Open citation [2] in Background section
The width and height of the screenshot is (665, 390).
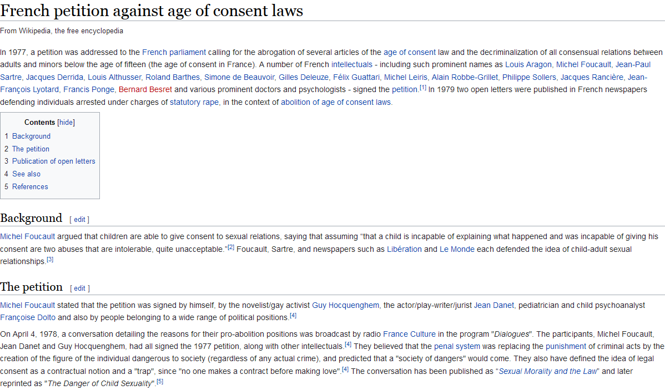[231, 247]
